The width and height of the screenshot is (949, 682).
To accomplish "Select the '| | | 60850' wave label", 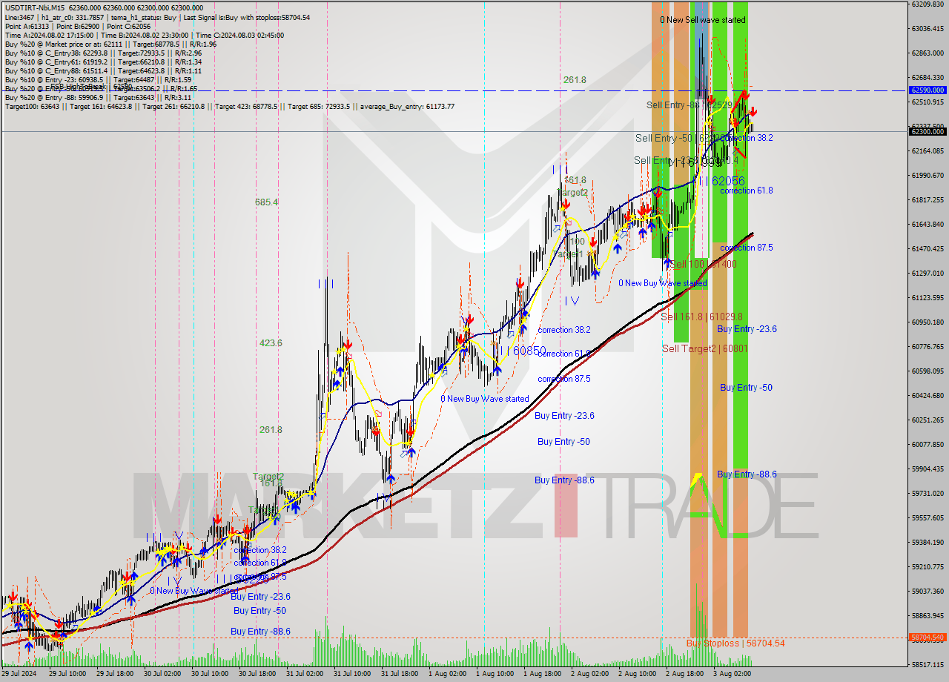I will coord(523,350).
